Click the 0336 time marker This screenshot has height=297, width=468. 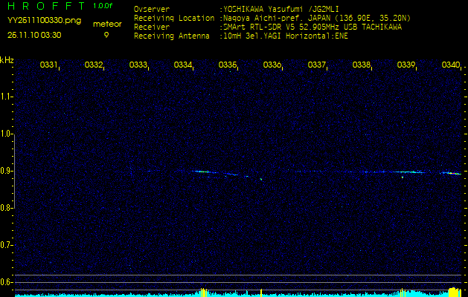(x=272, y=65)
